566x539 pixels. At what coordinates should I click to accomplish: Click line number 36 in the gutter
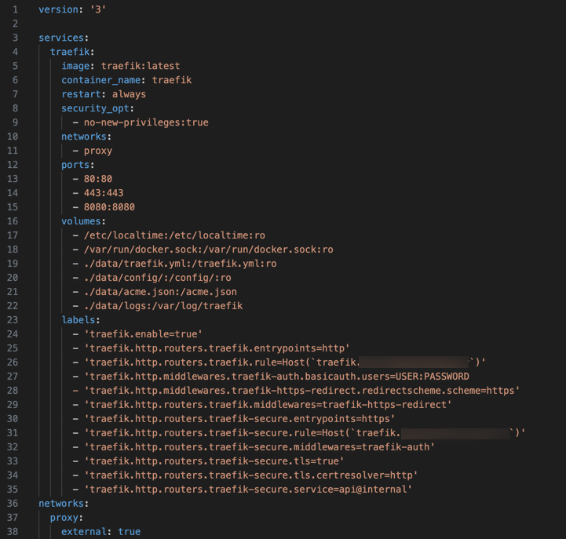click(x=13, y=503)
